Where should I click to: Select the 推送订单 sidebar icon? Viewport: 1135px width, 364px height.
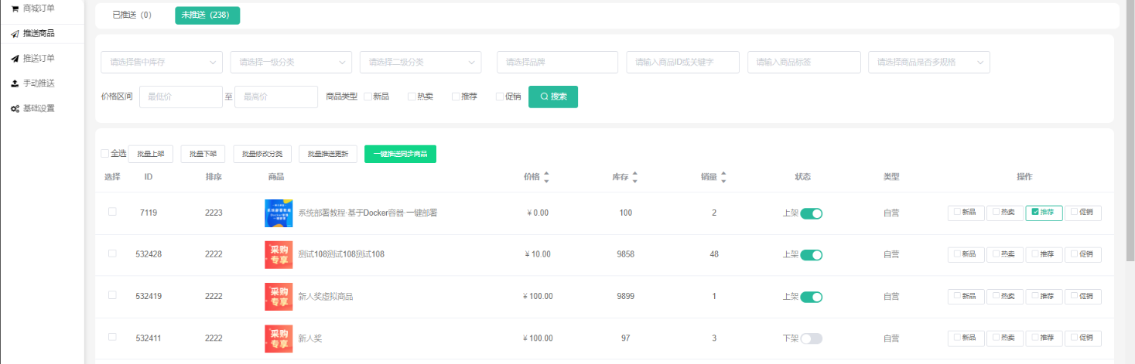point(15,59)
